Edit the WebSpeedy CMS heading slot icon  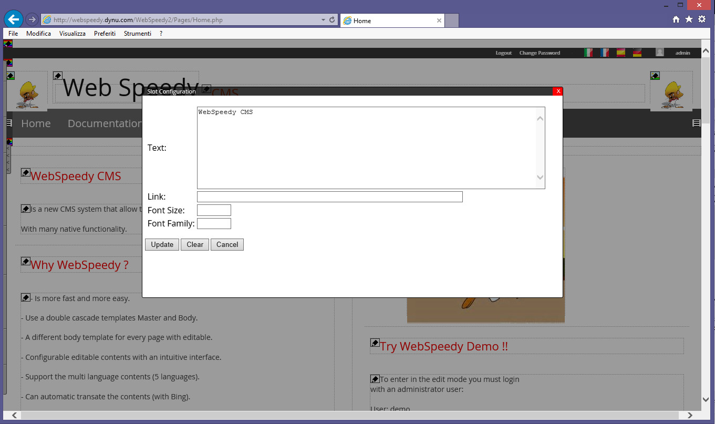pos(25,172)
